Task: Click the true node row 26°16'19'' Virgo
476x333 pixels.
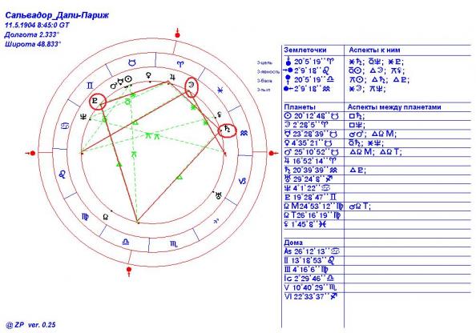Action: point(313,215)
